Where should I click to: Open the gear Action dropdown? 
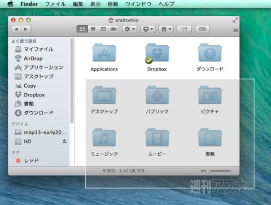pos(130,29)
